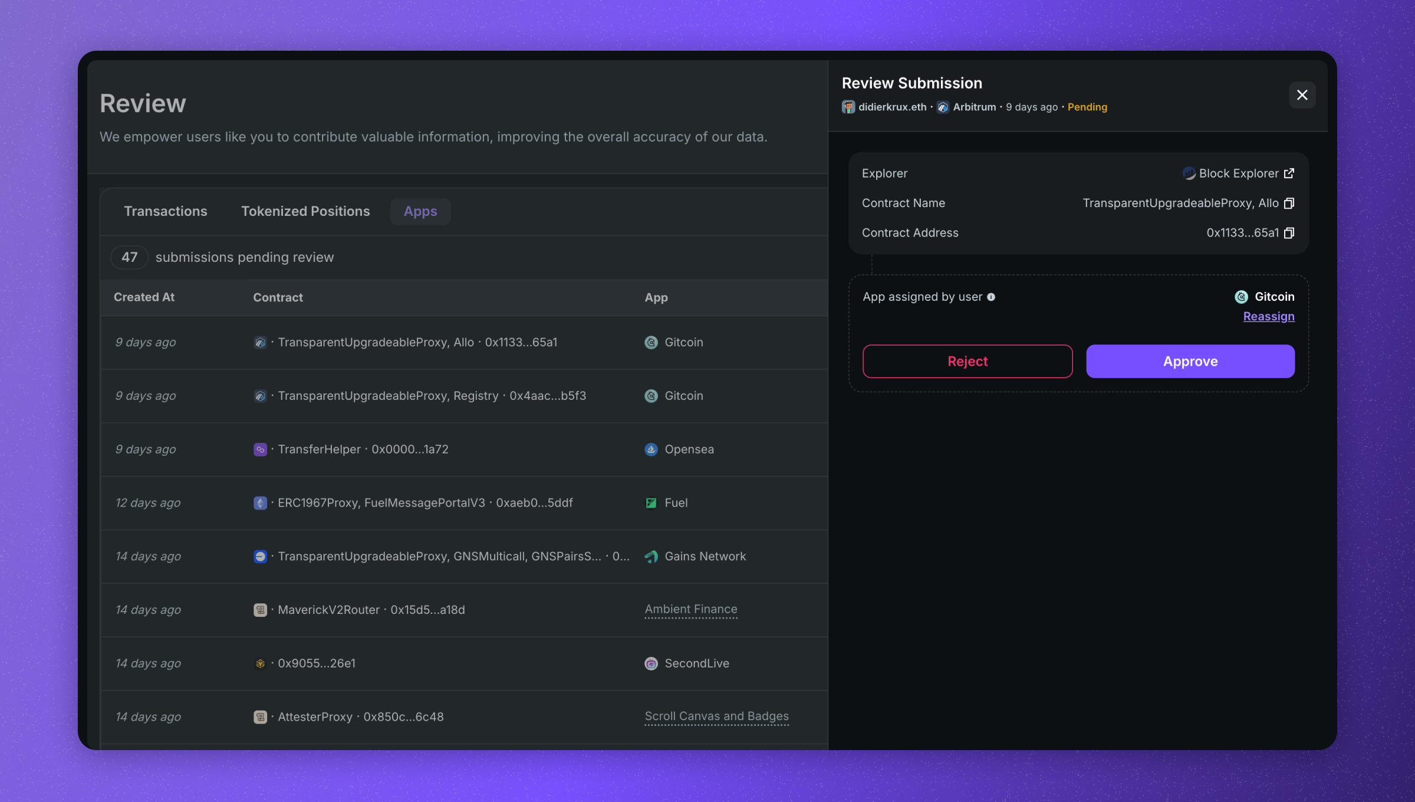1415x802 pixels.
Task: Select the Apps tab
Action: 420,211
